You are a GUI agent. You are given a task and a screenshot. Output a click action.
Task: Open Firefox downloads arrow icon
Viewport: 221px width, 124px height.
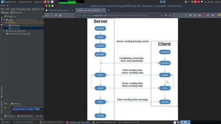186,15
